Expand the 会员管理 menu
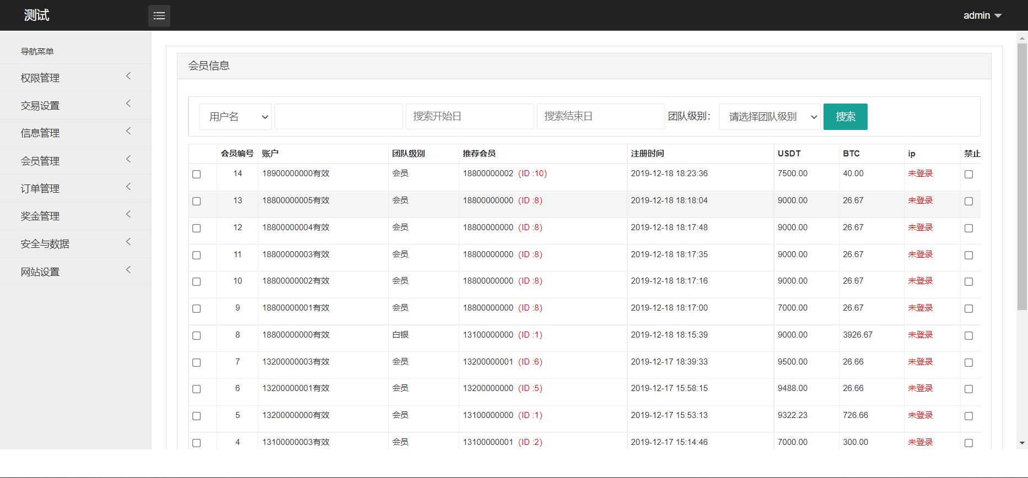Viewport: 1028px width, 478px height. click(x=76, y=161)
